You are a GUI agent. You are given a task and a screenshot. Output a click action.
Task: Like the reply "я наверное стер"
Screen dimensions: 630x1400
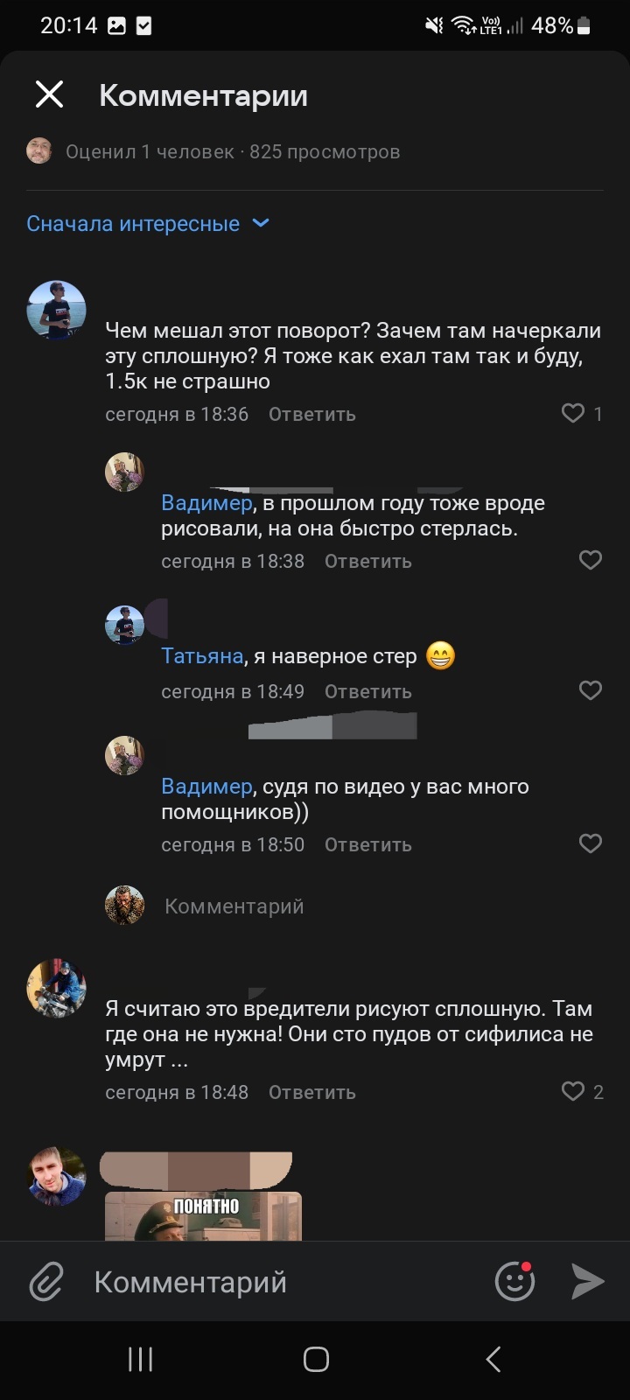[591, 690]
